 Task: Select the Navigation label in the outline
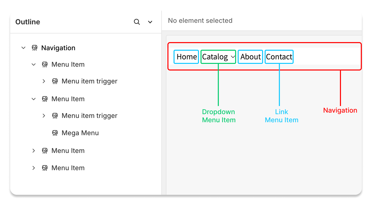click(x=58, y=48)
